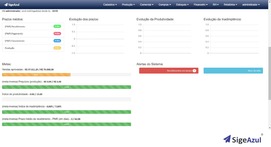Screen dimensions: 271x147
Task: Open the Estoques menu
Action: [182, 5]
